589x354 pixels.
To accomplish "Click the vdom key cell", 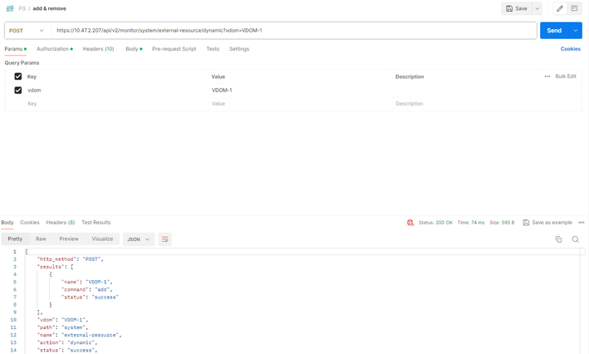I will [x=115, y=91].
